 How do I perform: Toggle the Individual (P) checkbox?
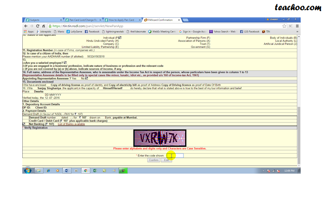(x=120, y=38)
